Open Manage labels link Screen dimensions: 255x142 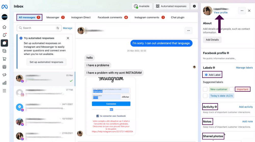(244, 68)
